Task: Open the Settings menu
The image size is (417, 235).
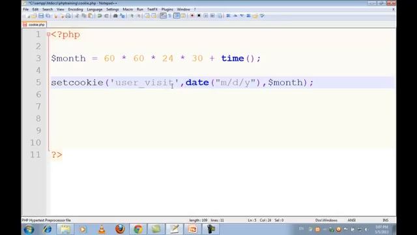Action: [113, 9]
